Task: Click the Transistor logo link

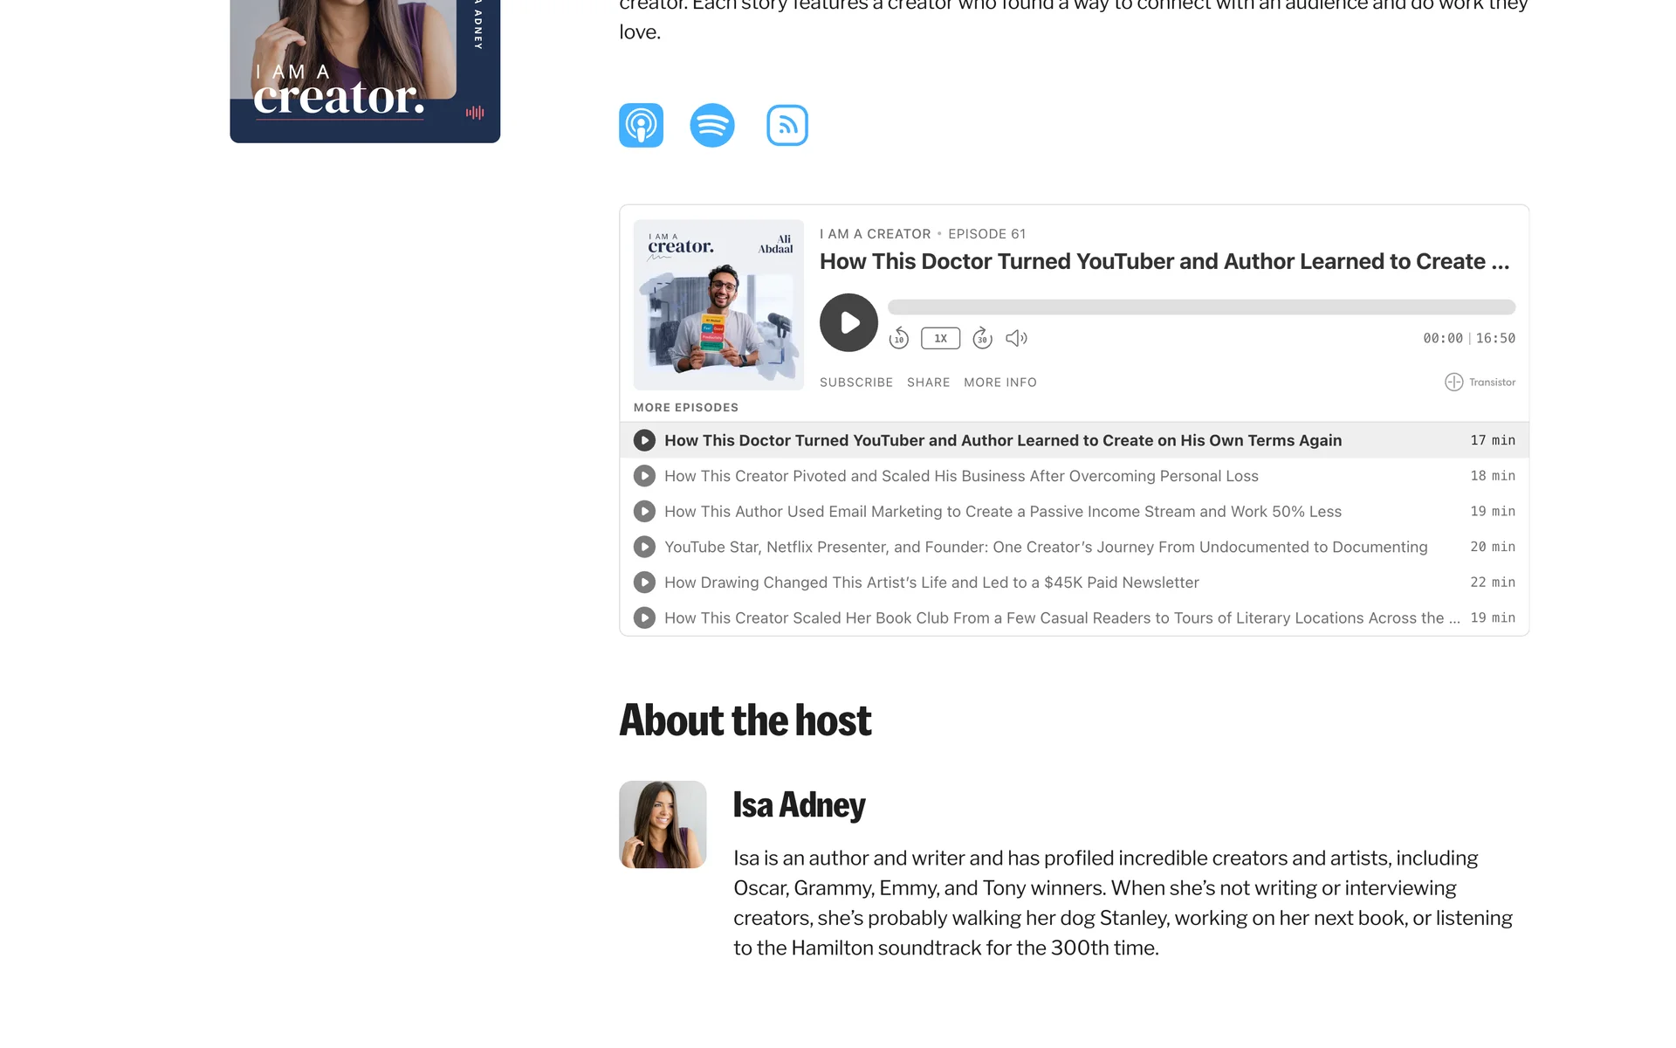Action: pos(1480,382)
